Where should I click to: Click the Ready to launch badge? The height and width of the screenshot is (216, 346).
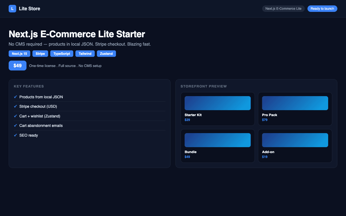322,9
